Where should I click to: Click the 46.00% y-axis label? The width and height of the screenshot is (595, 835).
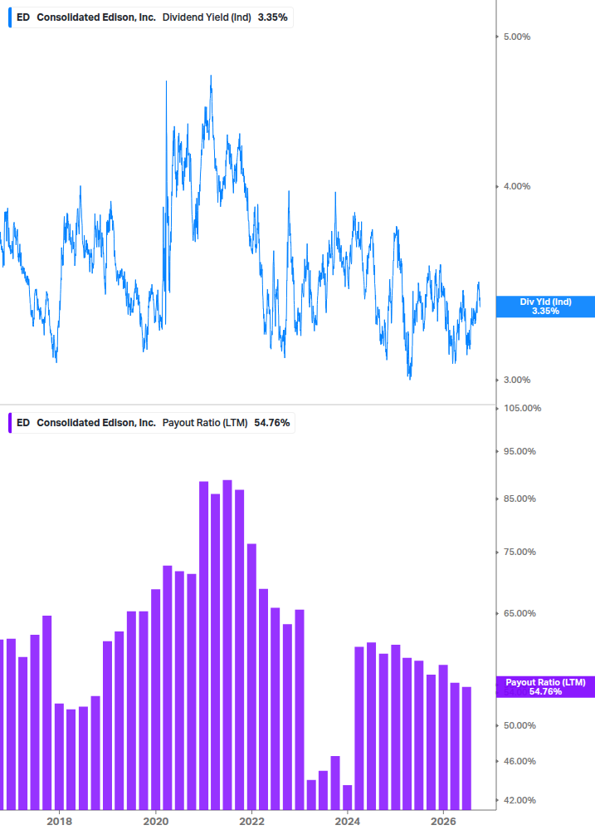pos(519,761)
